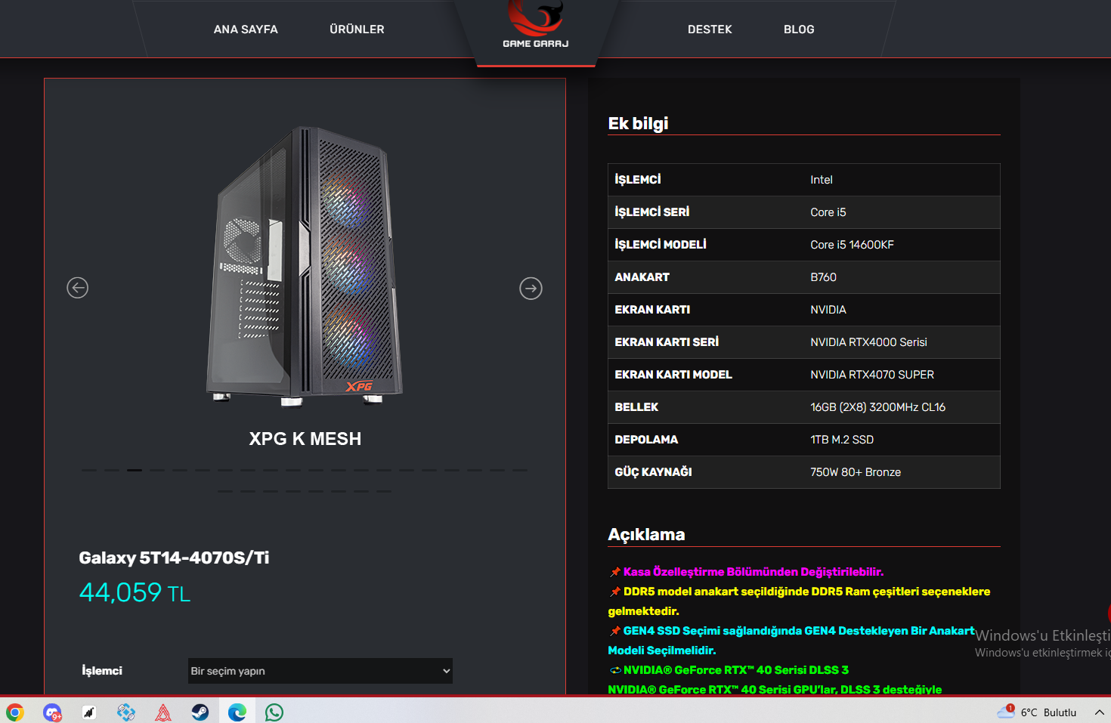Open WhatsApp from the taskbar

click(274, 712)
